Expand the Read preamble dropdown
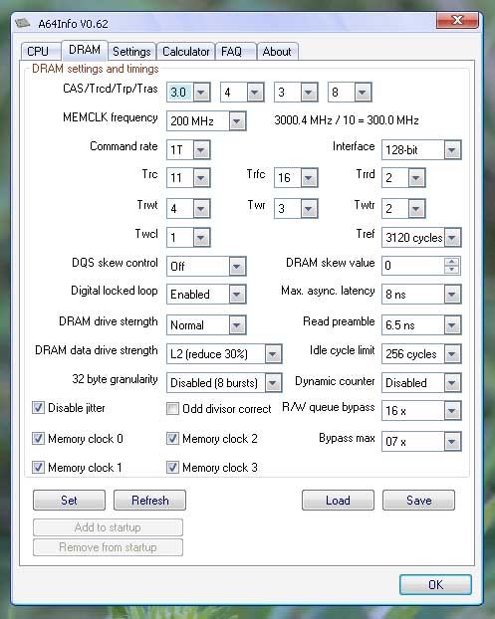This screenshot has width=495, height=619. (x=452, y=325)
